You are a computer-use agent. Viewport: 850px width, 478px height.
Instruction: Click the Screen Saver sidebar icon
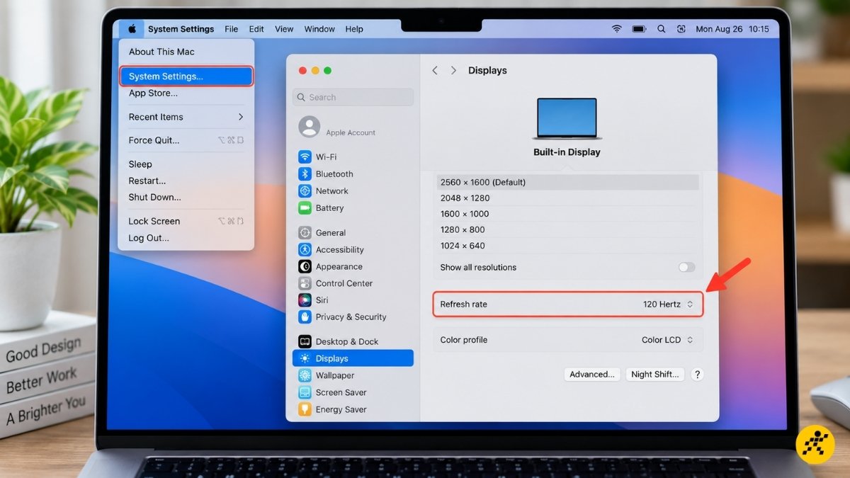[x=305, y=392]
